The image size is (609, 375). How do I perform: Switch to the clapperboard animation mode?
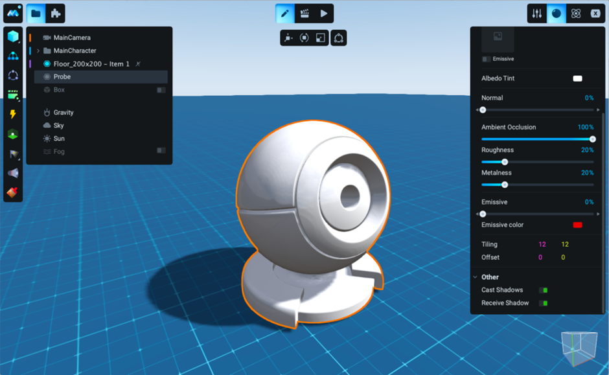pos(304,14)
